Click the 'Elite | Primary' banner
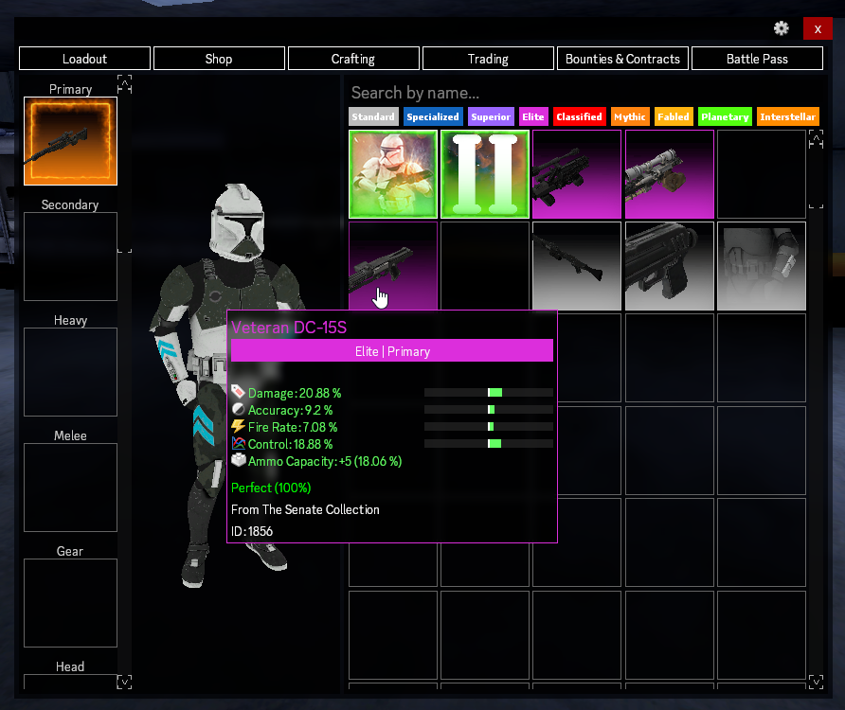 pos(392,350)
